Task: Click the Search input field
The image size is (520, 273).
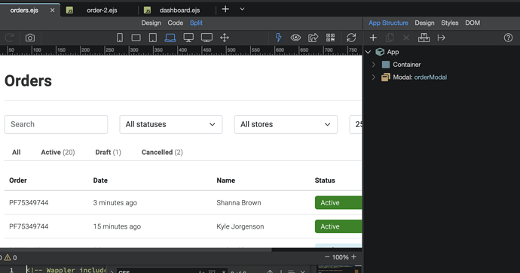Action: (x=56, y=124)
